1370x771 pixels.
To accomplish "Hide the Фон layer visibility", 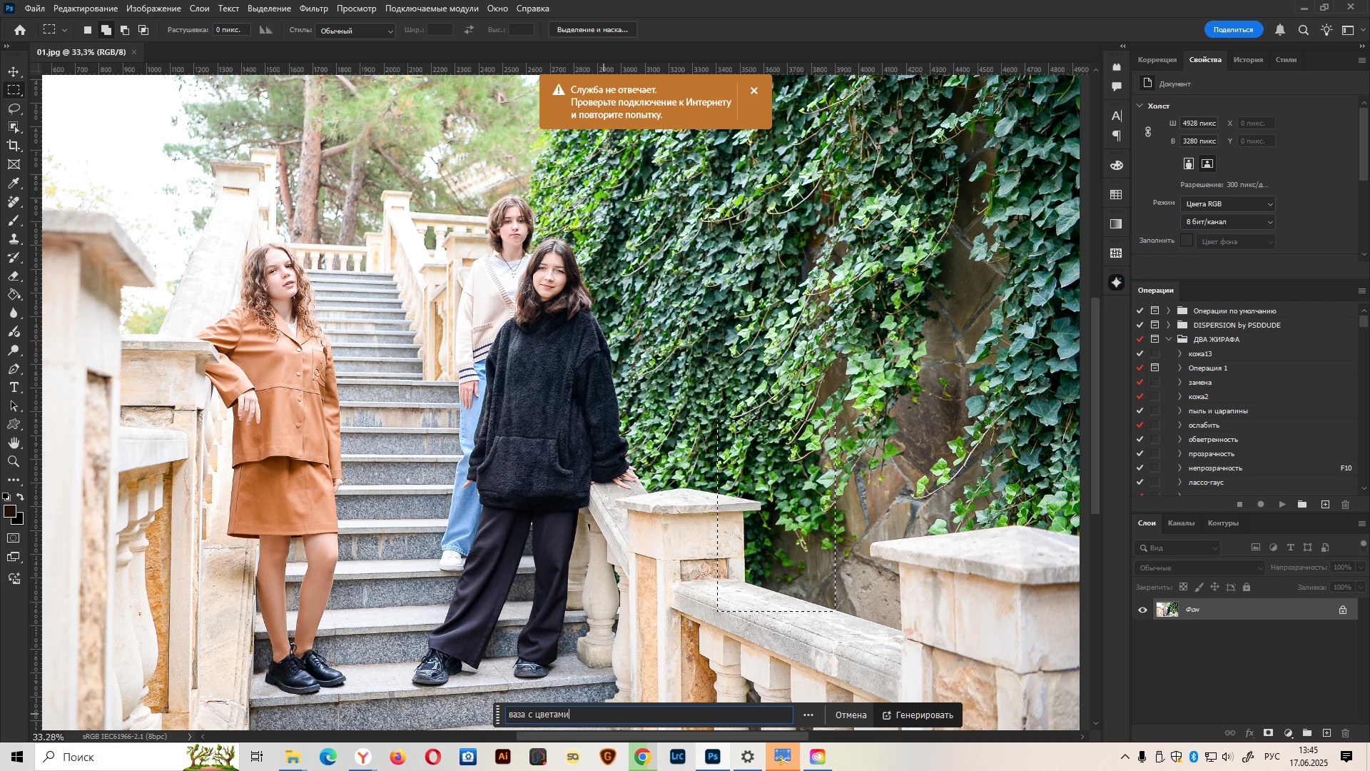I will (1142, 610).
